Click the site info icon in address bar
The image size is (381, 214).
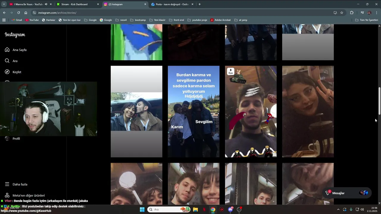(x=34, y=13)
